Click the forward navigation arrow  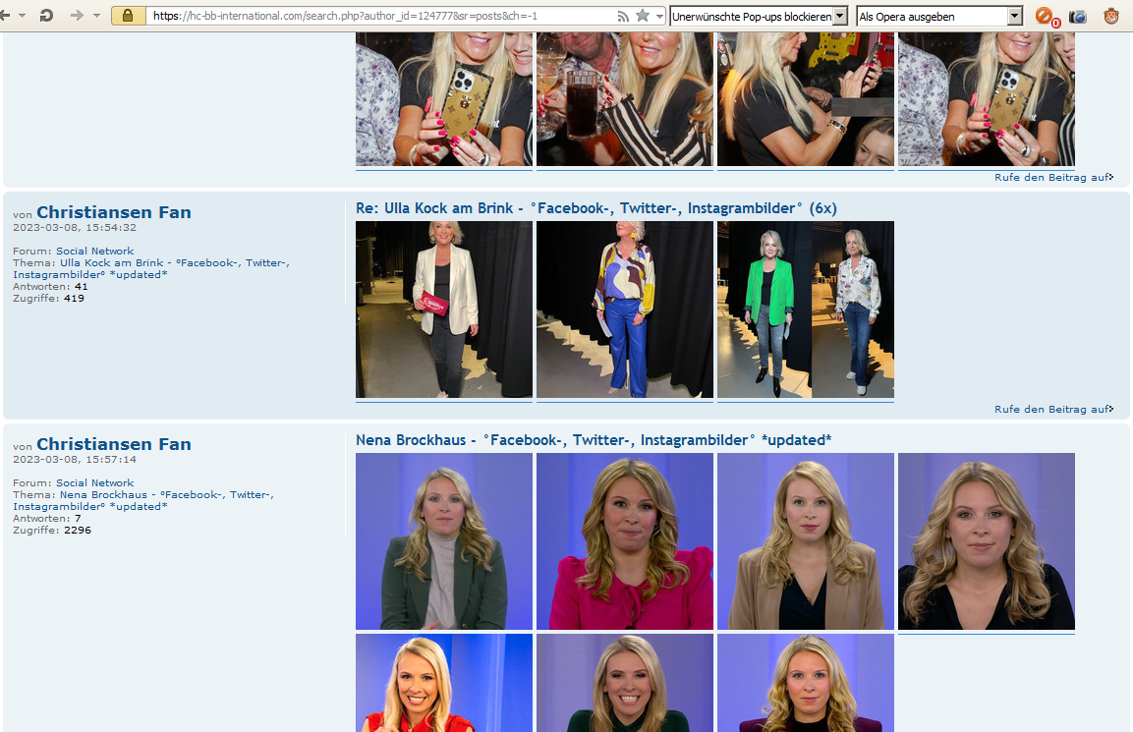77,15
